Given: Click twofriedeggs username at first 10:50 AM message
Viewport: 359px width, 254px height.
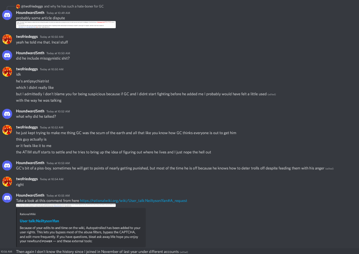Looking at the screenshot, I should 27,37.
